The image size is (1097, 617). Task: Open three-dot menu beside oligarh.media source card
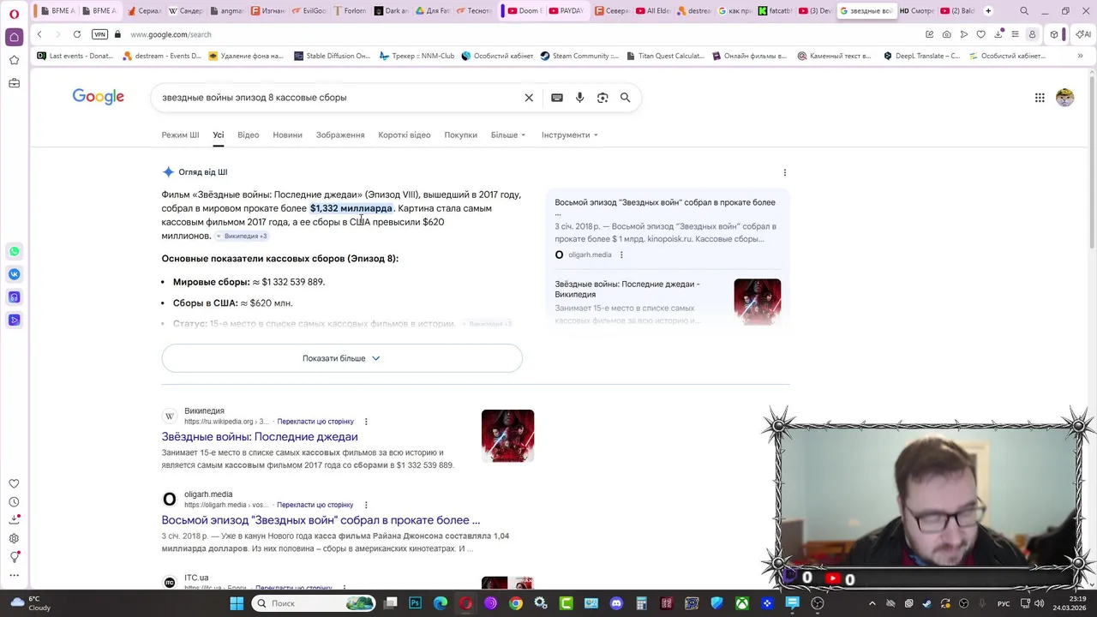pyautogui.click(x=621, y=255)
